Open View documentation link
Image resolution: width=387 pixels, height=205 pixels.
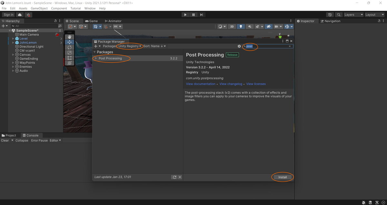(201, 84)
